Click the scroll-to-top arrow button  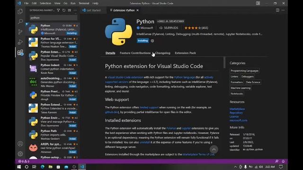214,149
